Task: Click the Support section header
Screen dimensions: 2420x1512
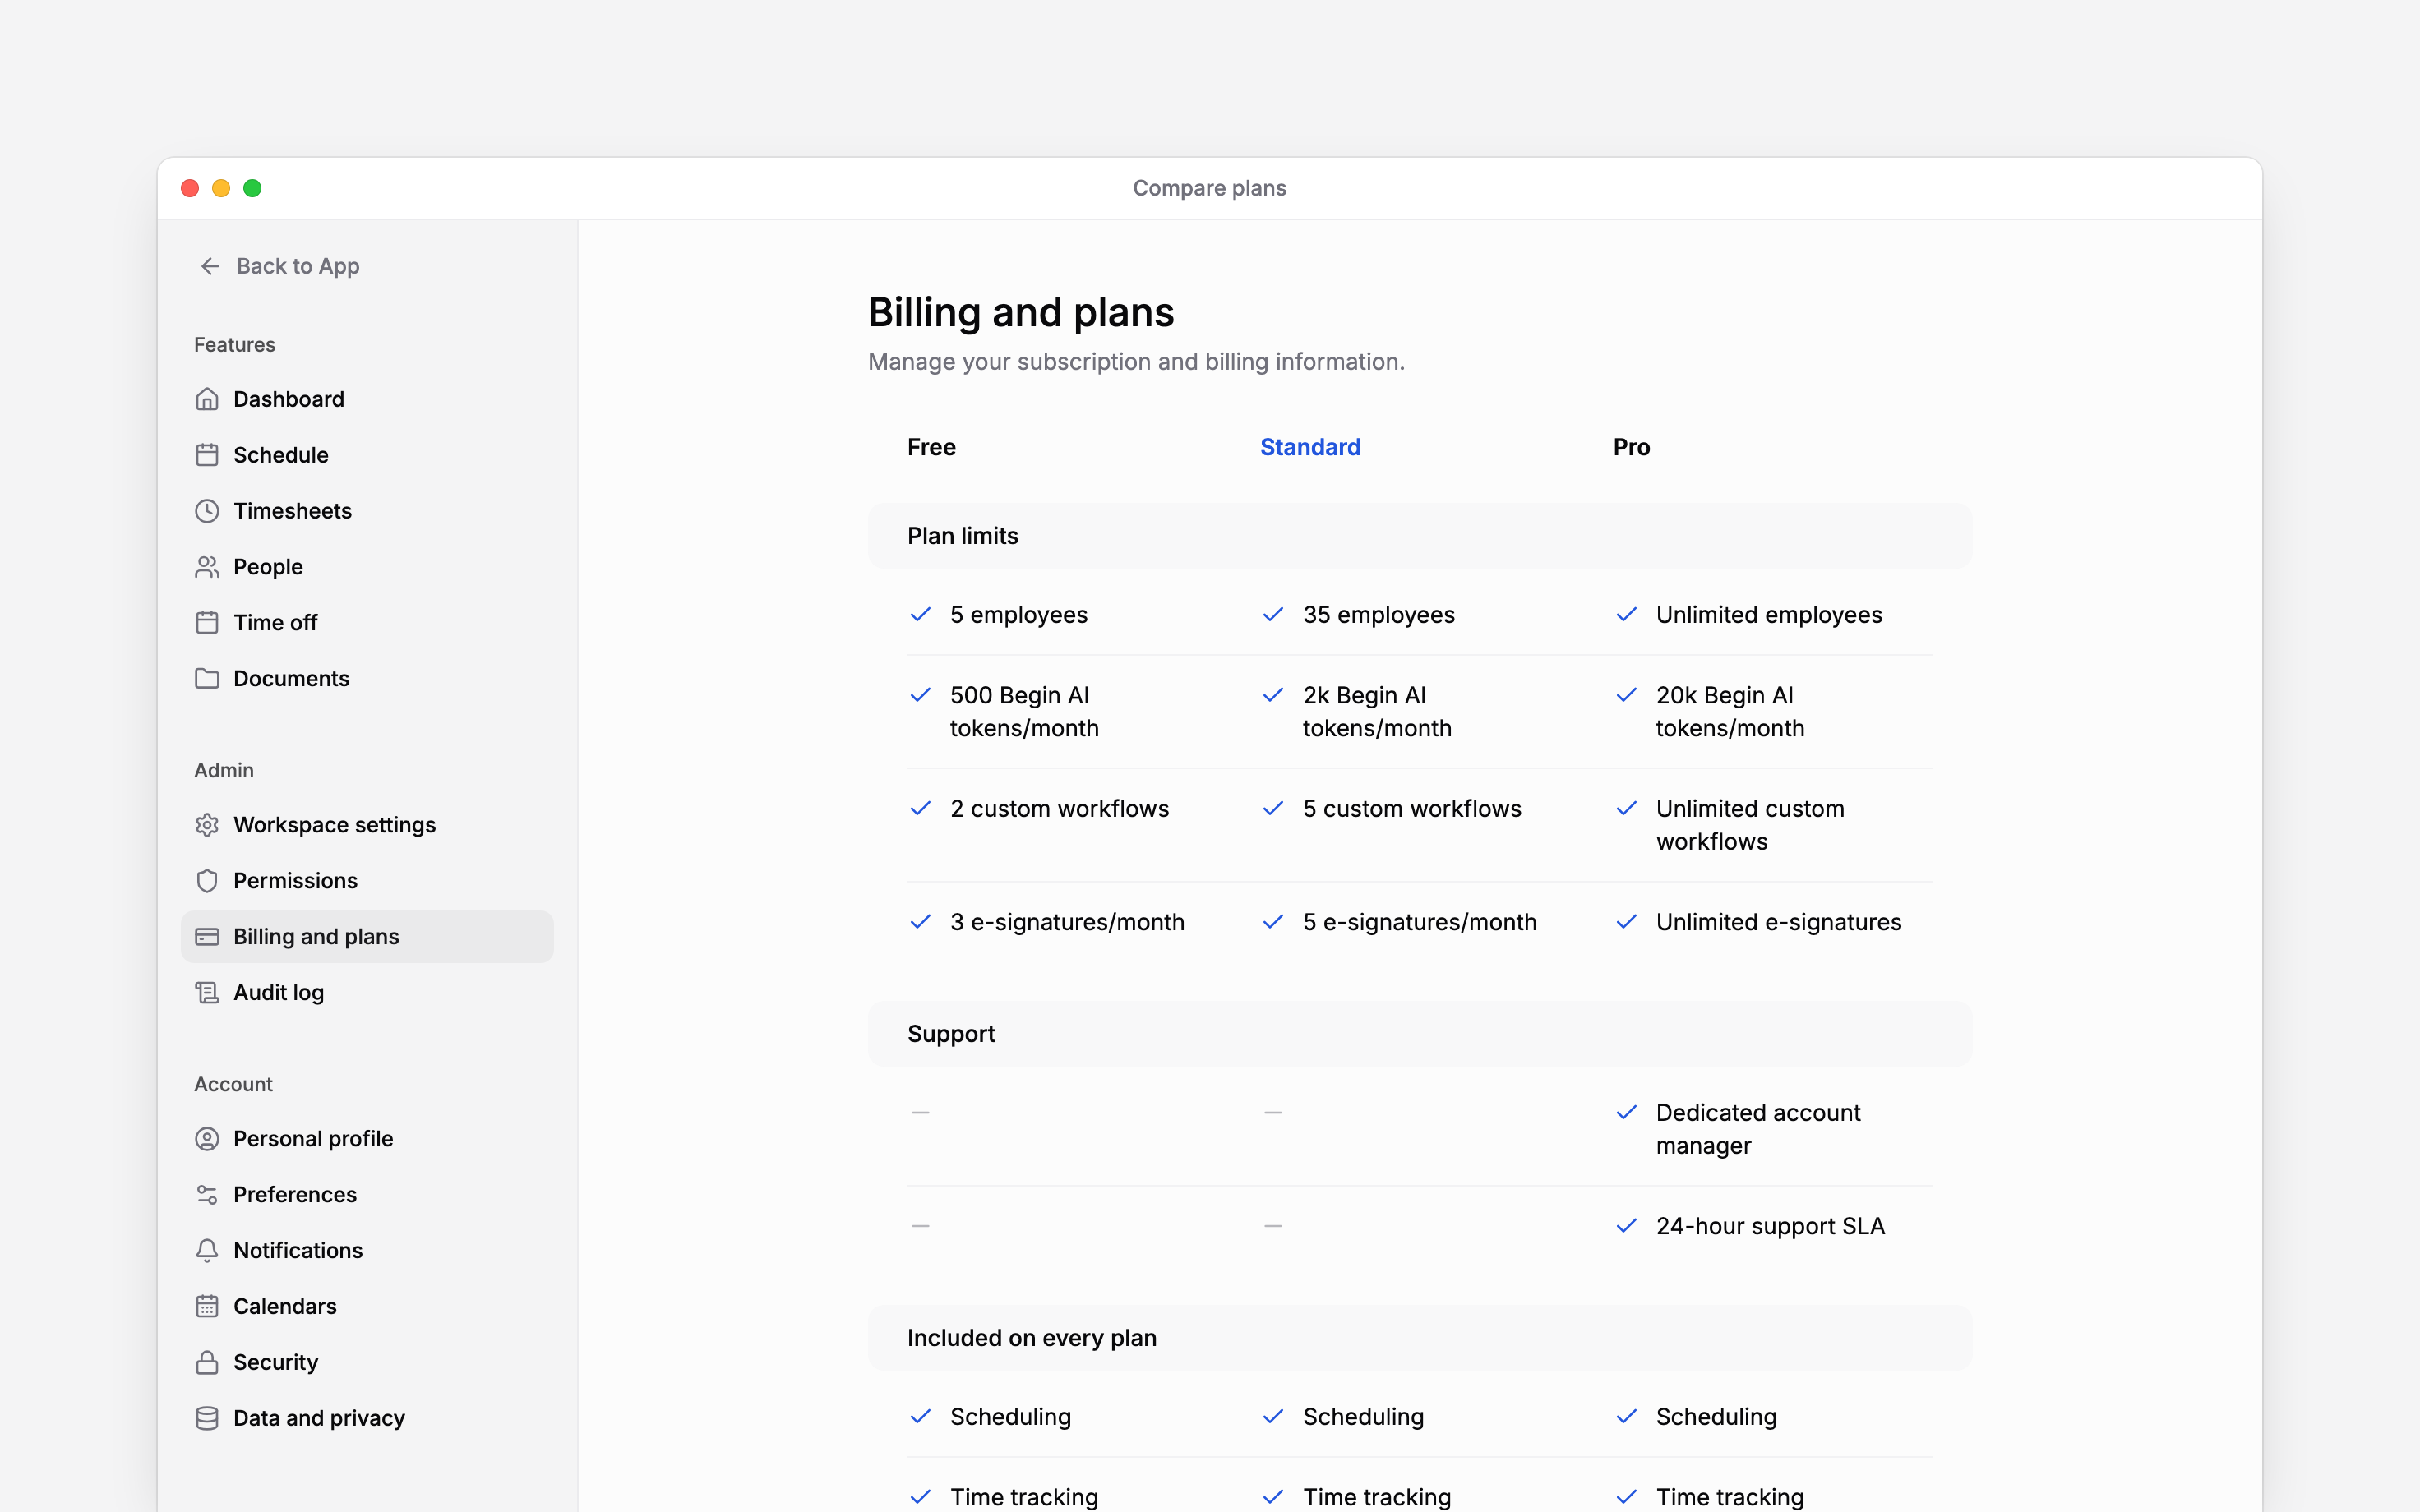Action: (x=1420, y=1034)
